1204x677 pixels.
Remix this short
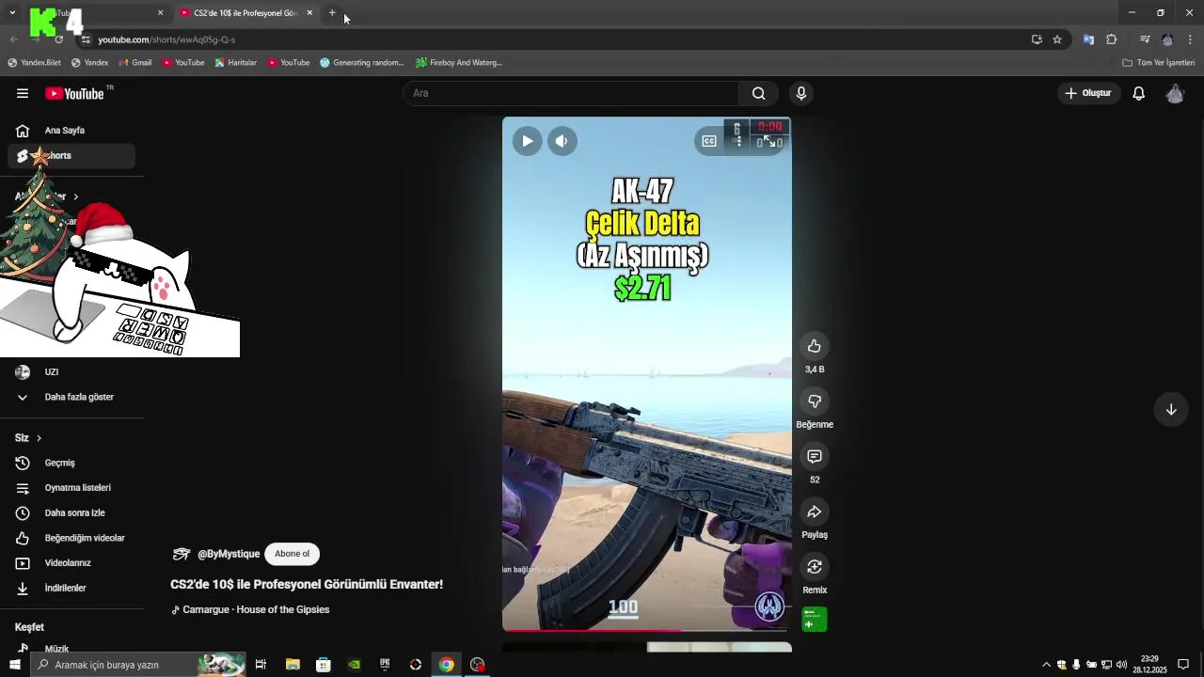point(815,567)
